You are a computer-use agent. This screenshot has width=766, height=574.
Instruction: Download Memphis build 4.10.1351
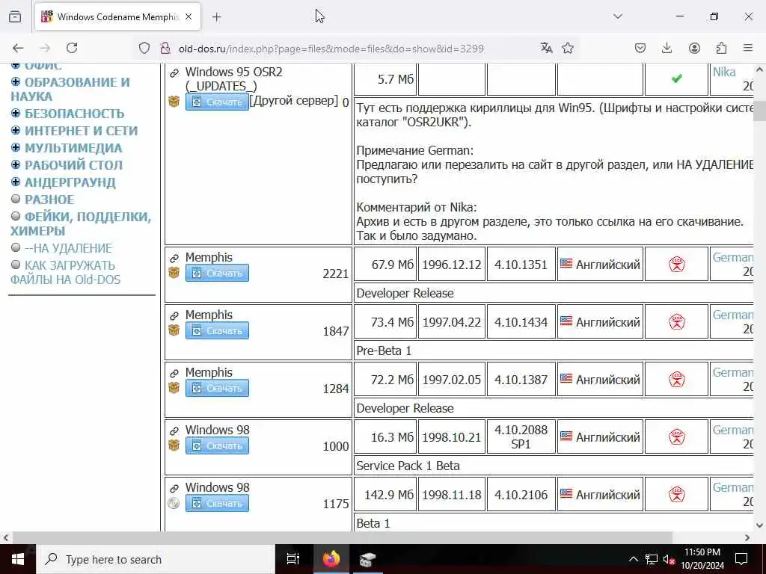click(x=217, y=273)
